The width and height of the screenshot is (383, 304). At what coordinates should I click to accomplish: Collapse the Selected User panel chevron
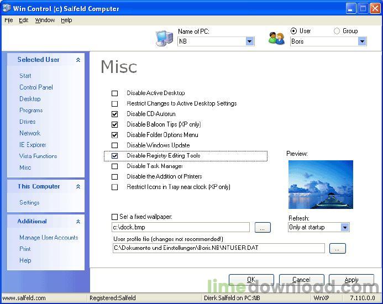tap(78, 60)
